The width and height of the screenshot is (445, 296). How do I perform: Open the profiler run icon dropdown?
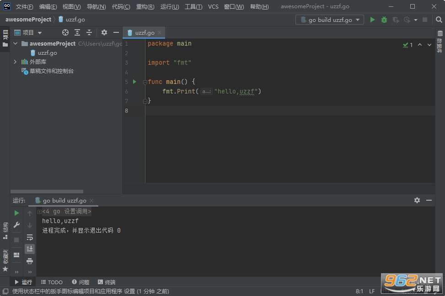click(x=416, y=20)
